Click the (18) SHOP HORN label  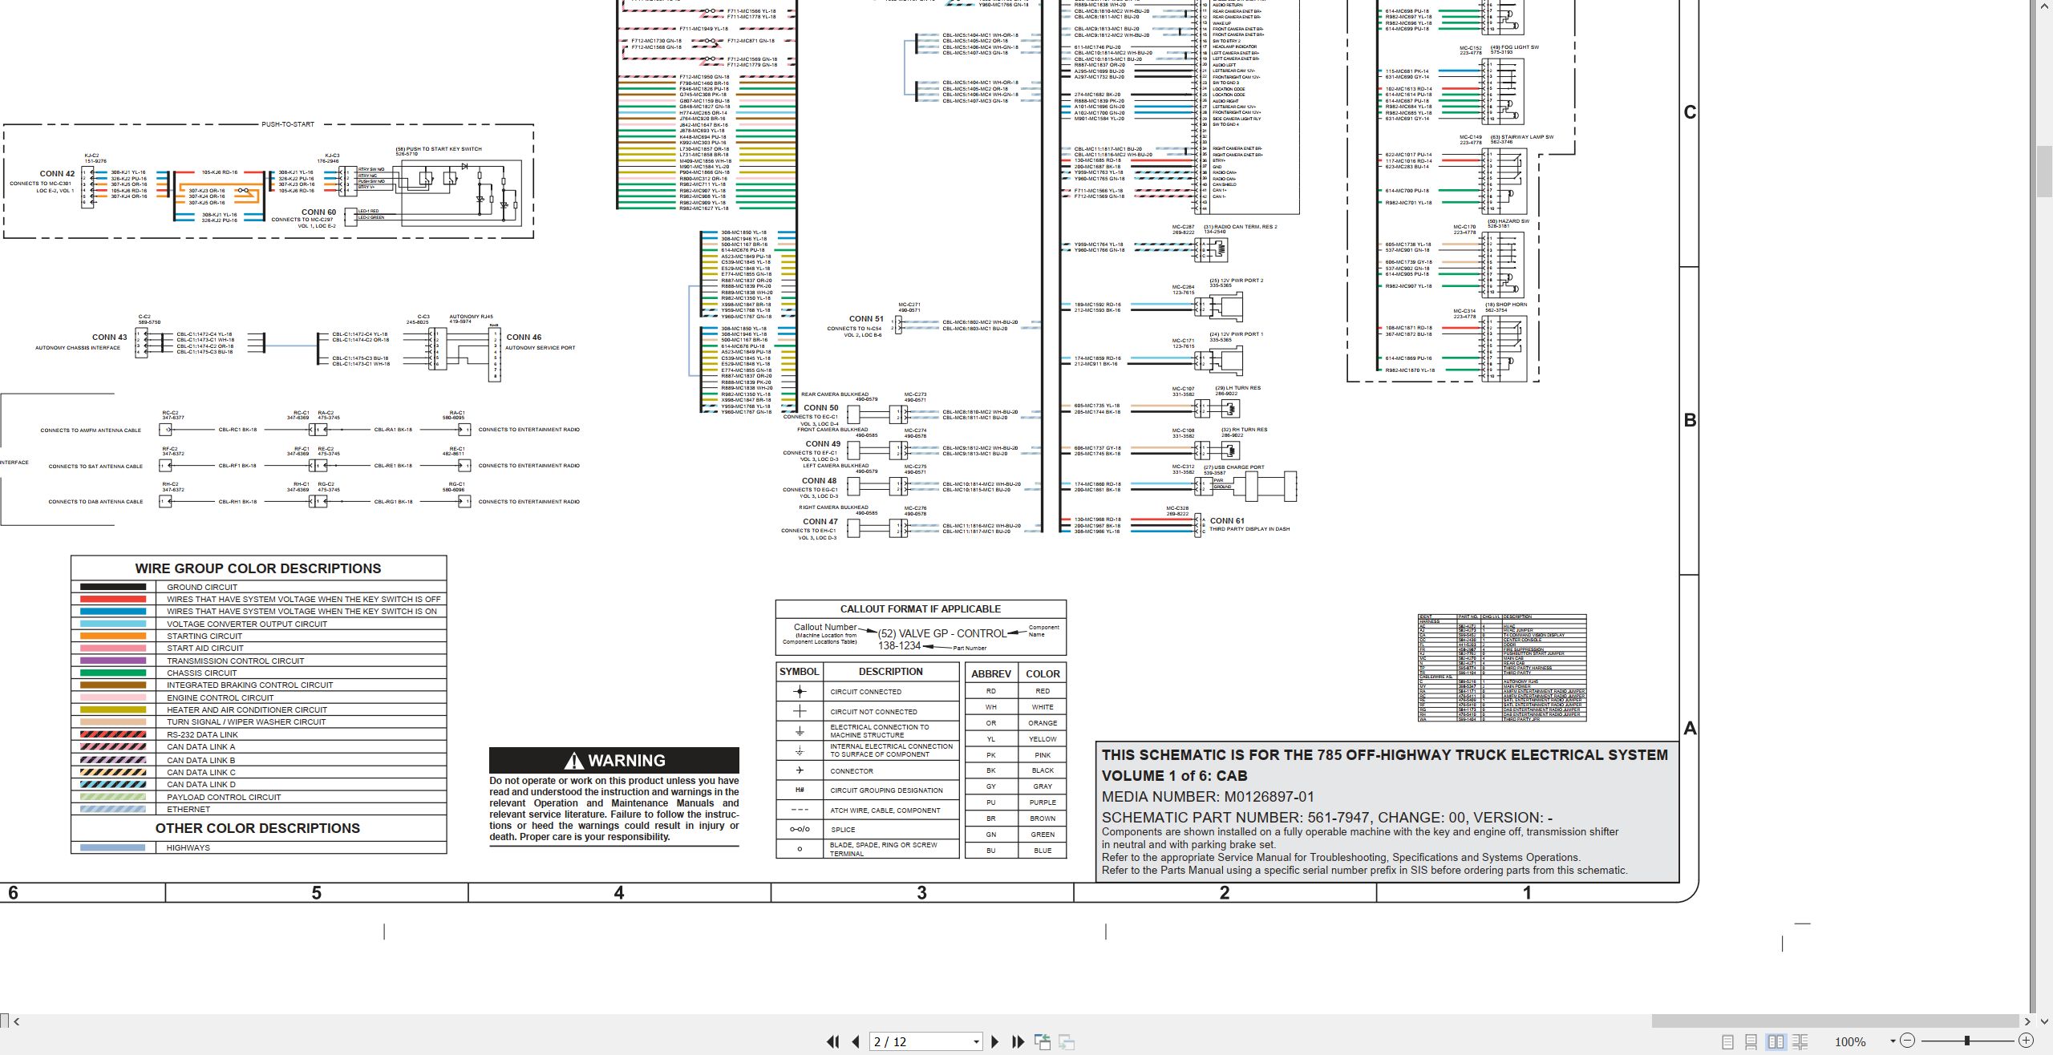pyautogui.click(x=1506, y=305)
